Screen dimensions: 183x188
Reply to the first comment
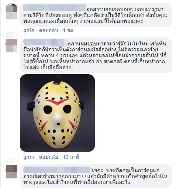pos(48,30)
